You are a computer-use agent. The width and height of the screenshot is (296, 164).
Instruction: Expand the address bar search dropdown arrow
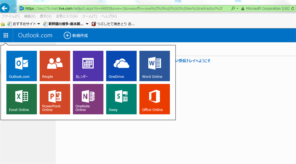(x=237, y=8)
